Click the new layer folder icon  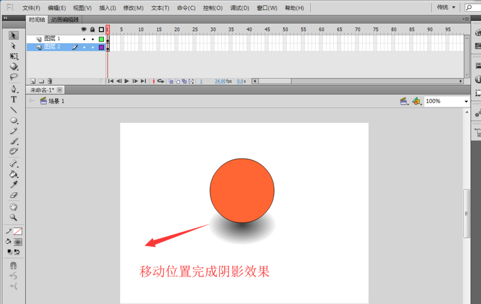click(41, 81)
